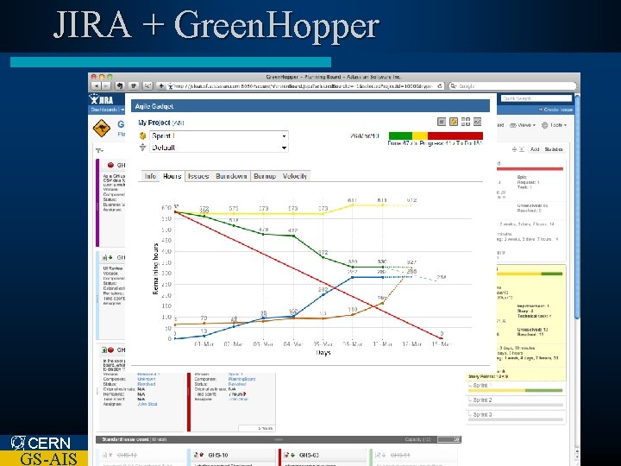Go forward using the browser forward arrow
Viewport: 621px width, 466px height.
pos(106,85)
